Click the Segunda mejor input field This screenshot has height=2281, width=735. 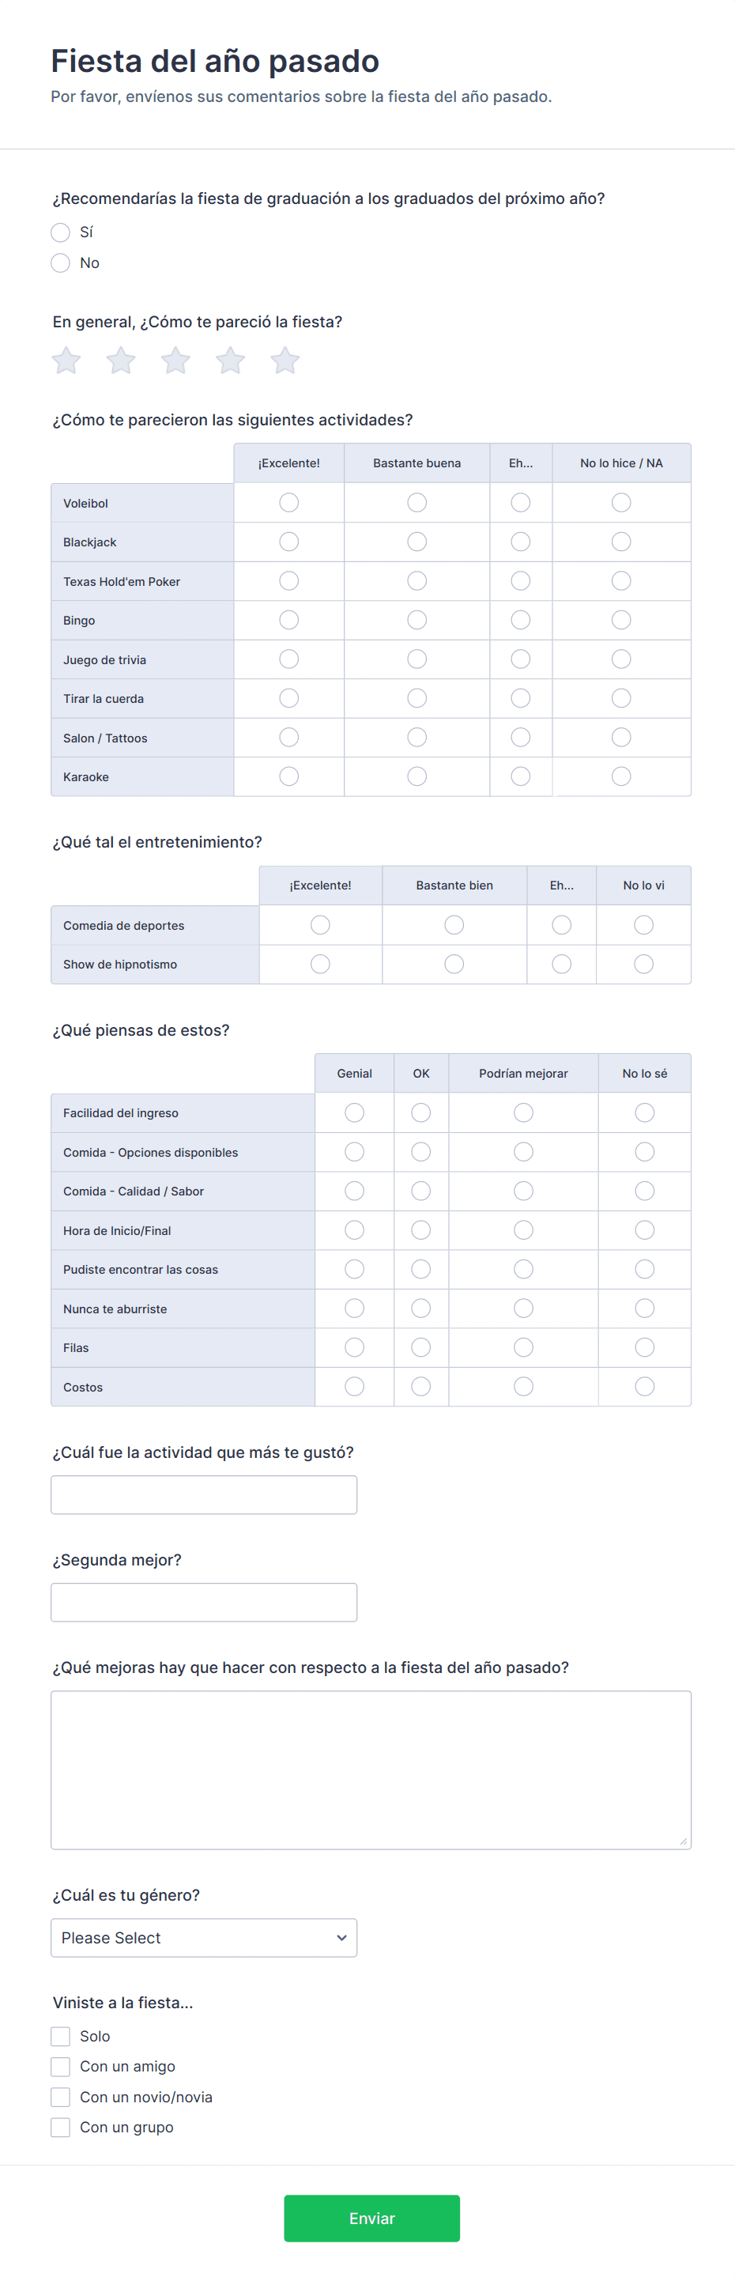click(204, 1602)
